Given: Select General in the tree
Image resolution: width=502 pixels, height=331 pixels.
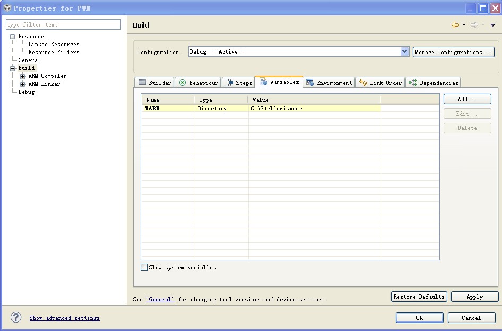Looking at the screenshot, I should click(29, 60).
